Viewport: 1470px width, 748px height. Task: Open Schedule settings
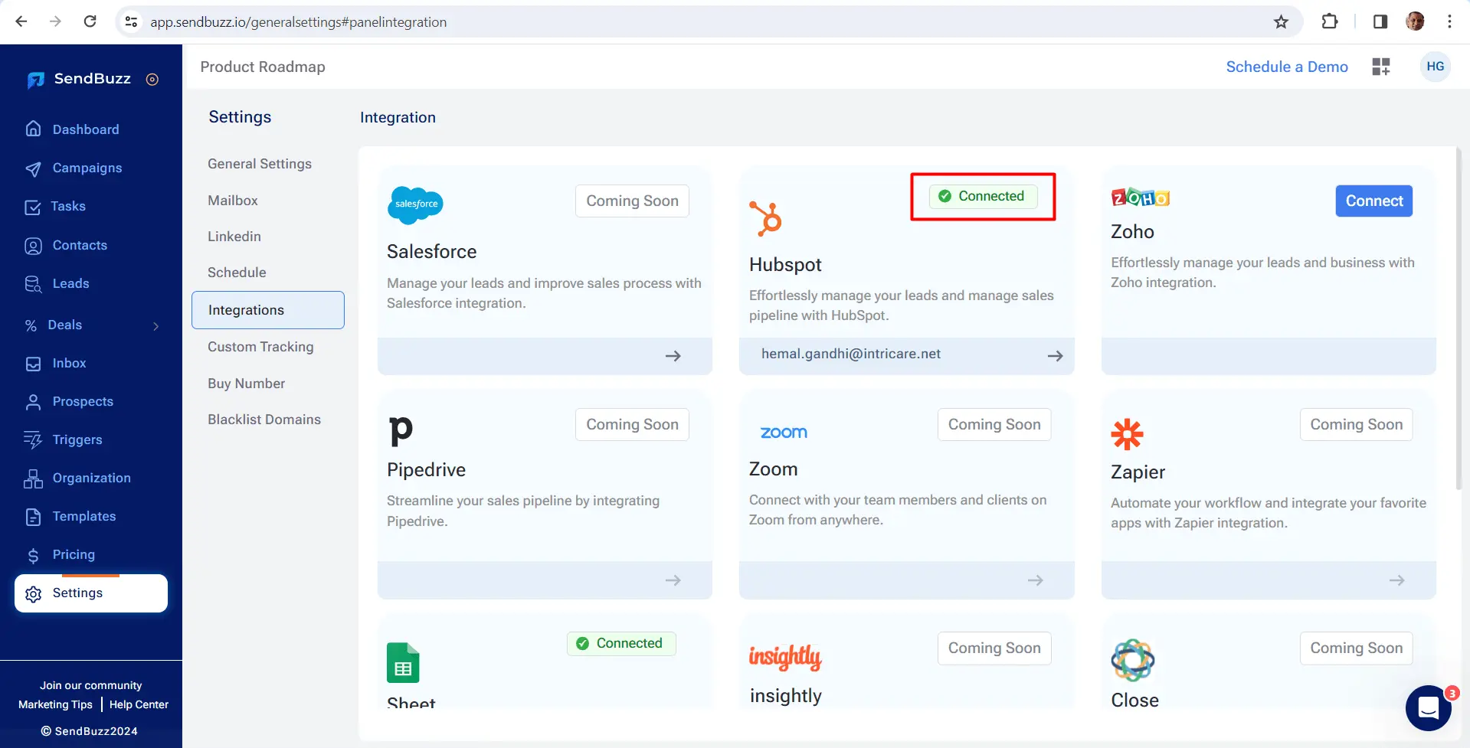pos(237,273)
